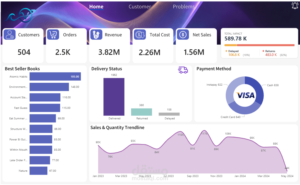The image size is (300, 185).
Task: Click the 117K peak label on trendline
Action: [204, 133]
